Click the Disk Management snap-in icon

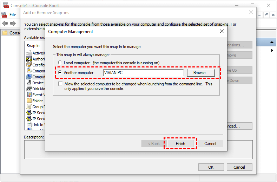(x=29, y=89)
